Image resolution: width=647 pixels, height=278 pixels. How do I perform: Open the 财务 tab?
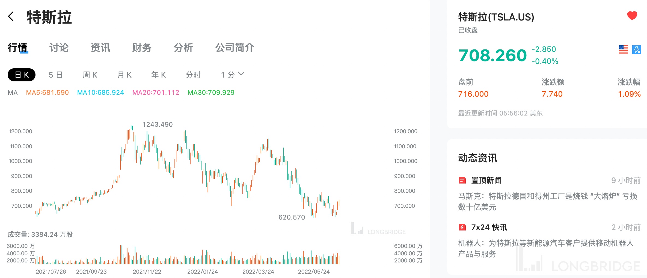[142, 48]
